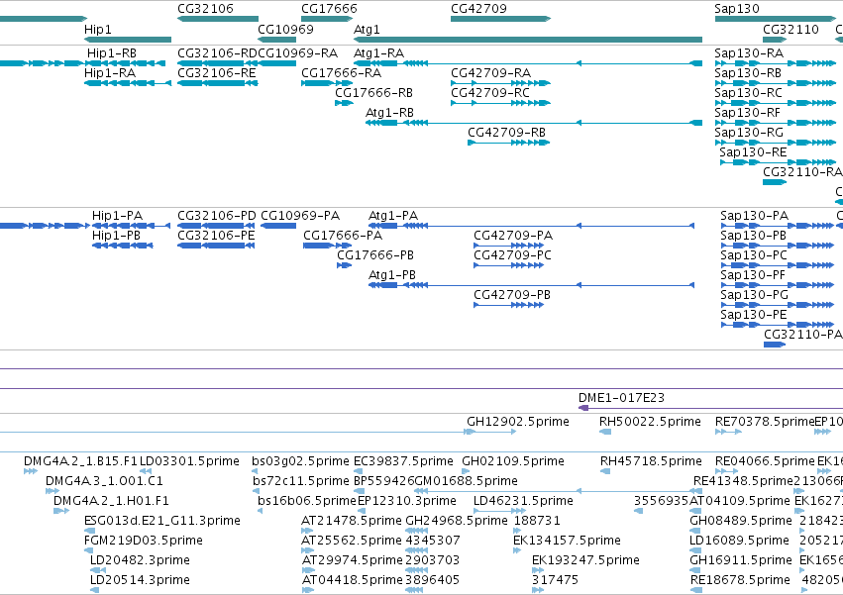Select EST bs03g02.5prime

tap(300, 461)
